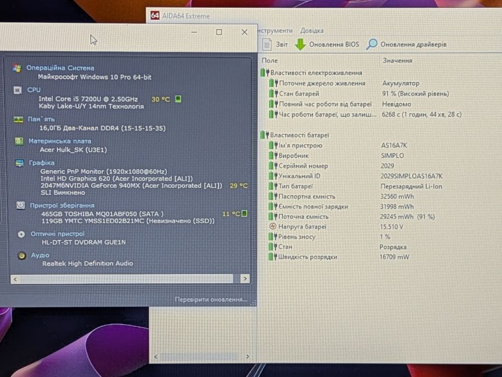Image resolution: width=502 pixels, height=377 pixels.
Task: Click the green indicator next to 11 °C
Action: click(245, 213)
